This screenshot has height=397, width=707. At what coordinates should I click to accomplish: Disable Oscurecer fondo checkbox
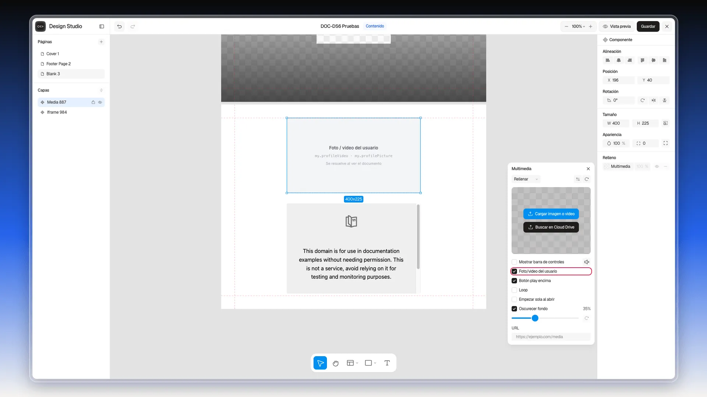tap(514, 309)
